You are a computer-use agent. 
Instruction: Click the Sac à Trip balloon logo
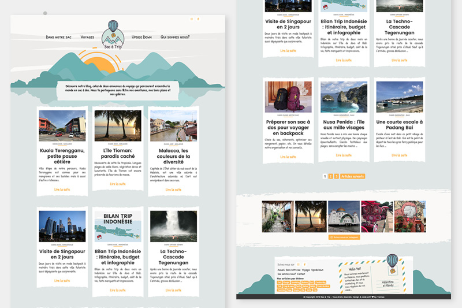tap(113, 35)
